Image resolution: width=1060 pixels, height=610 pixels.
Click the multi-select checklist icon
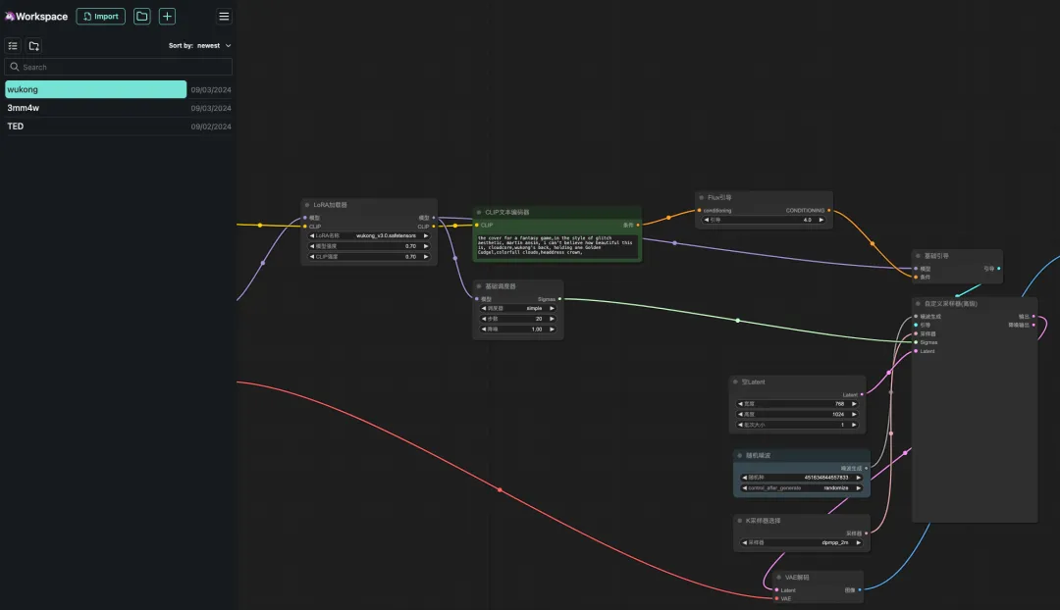[13, 46]
